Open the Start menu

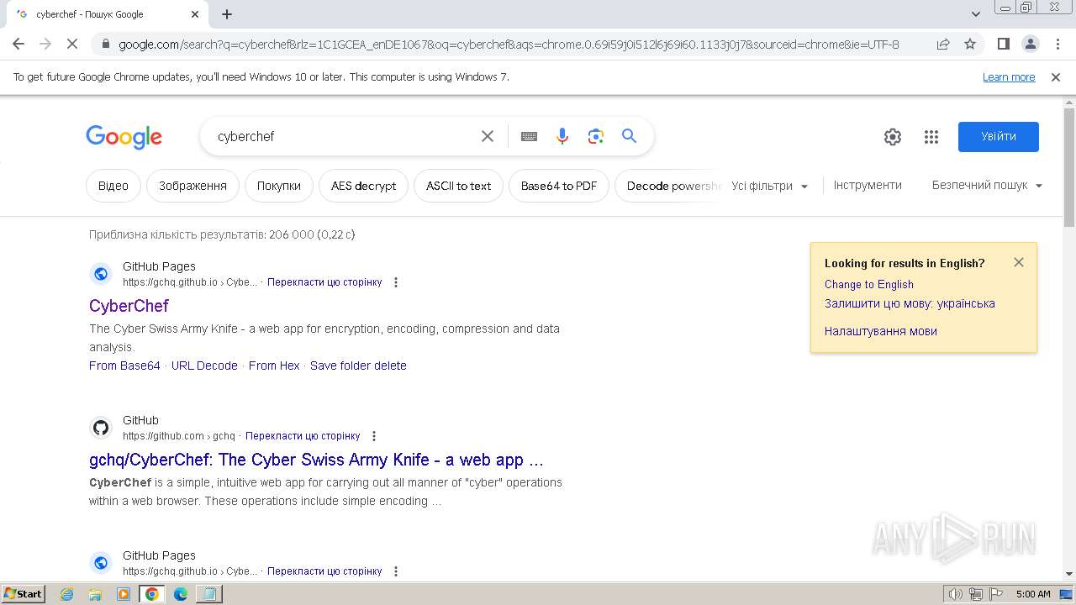pos(24,594)
